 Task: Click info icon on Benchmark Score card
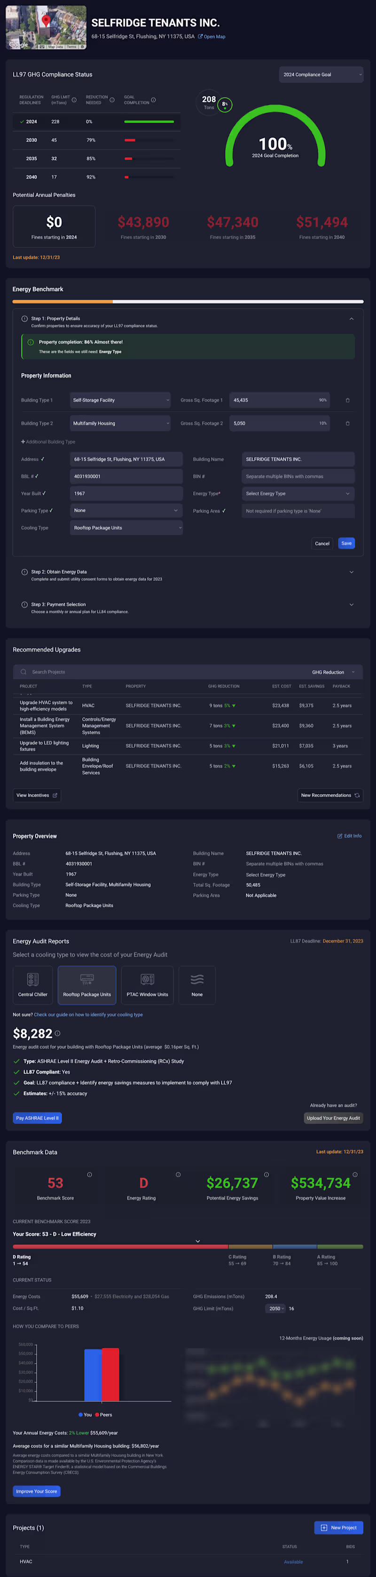89,1175
